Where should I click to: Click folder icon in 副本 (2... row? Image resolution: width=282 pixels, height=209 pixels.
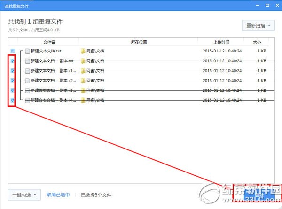pos(83,81)
